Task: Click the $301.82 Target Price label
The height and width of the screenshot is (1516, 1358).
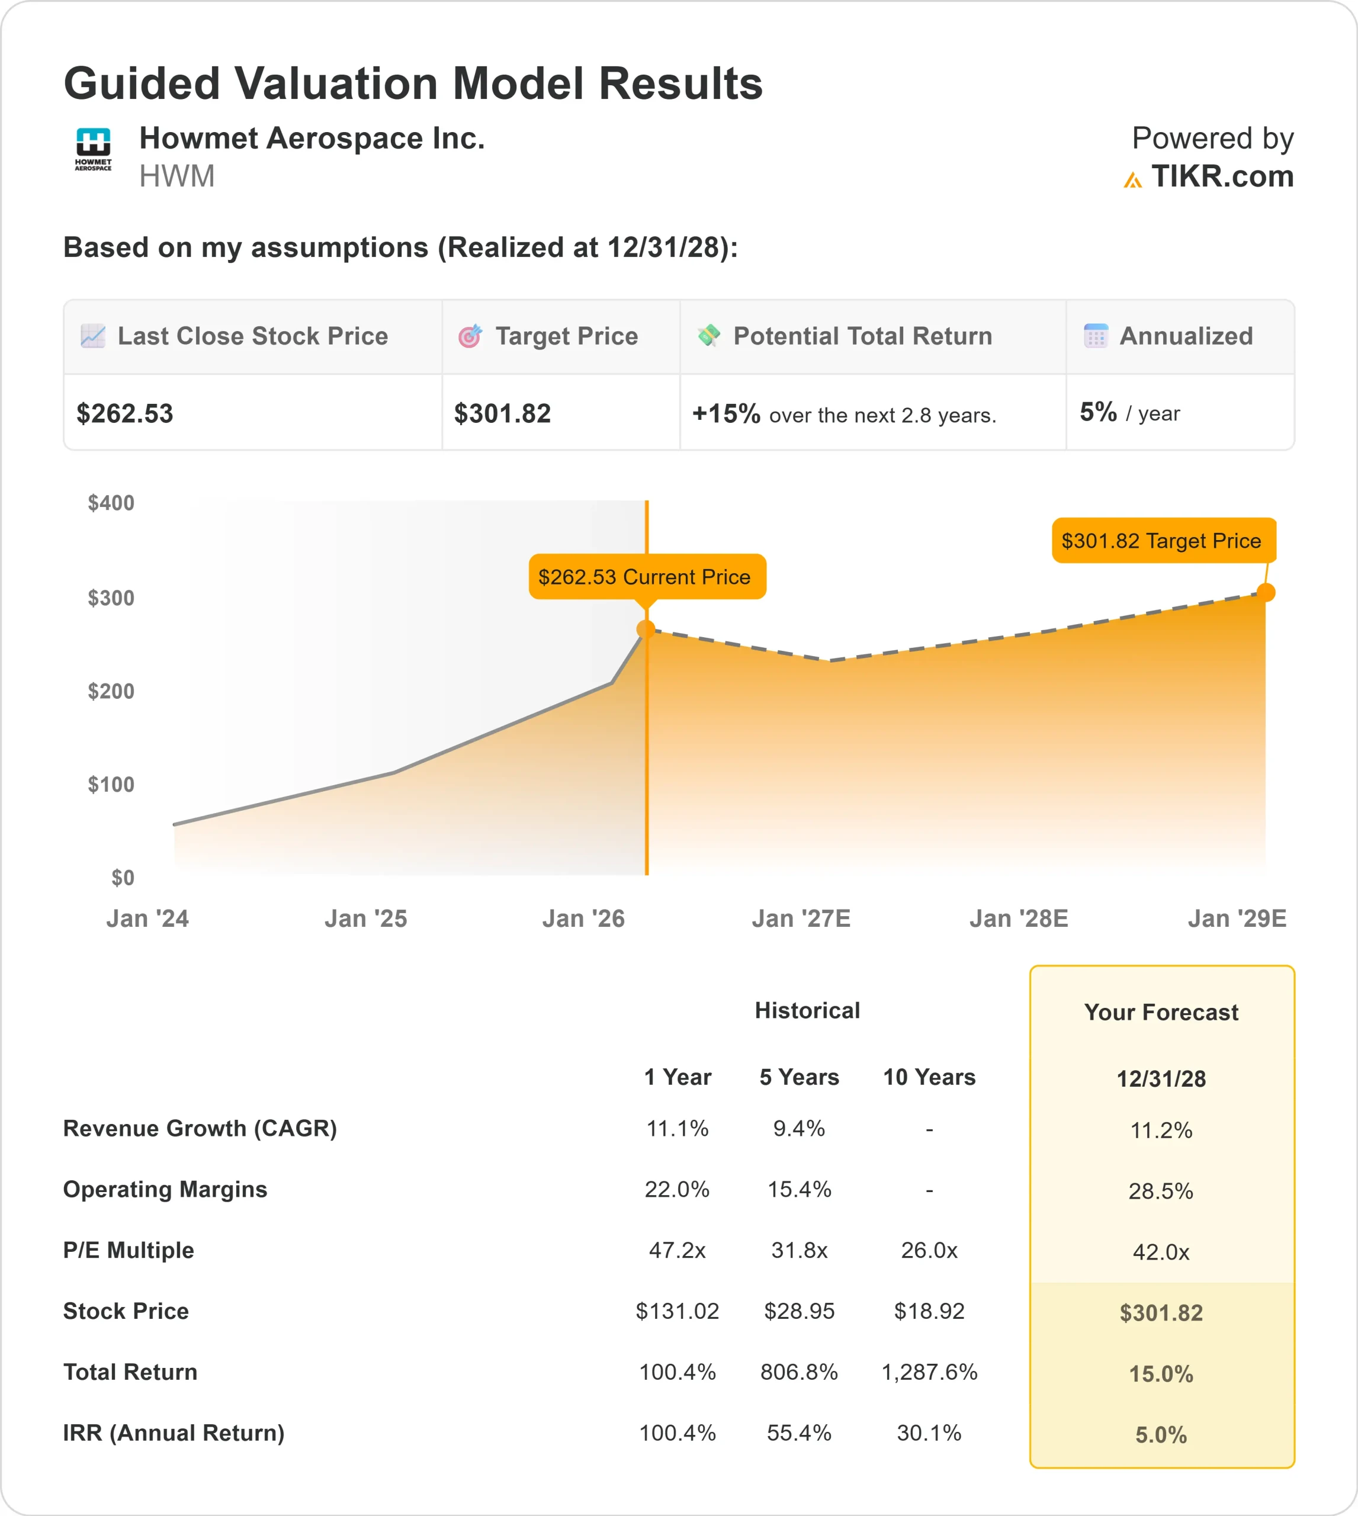Action: click(x=1163, y=540)
